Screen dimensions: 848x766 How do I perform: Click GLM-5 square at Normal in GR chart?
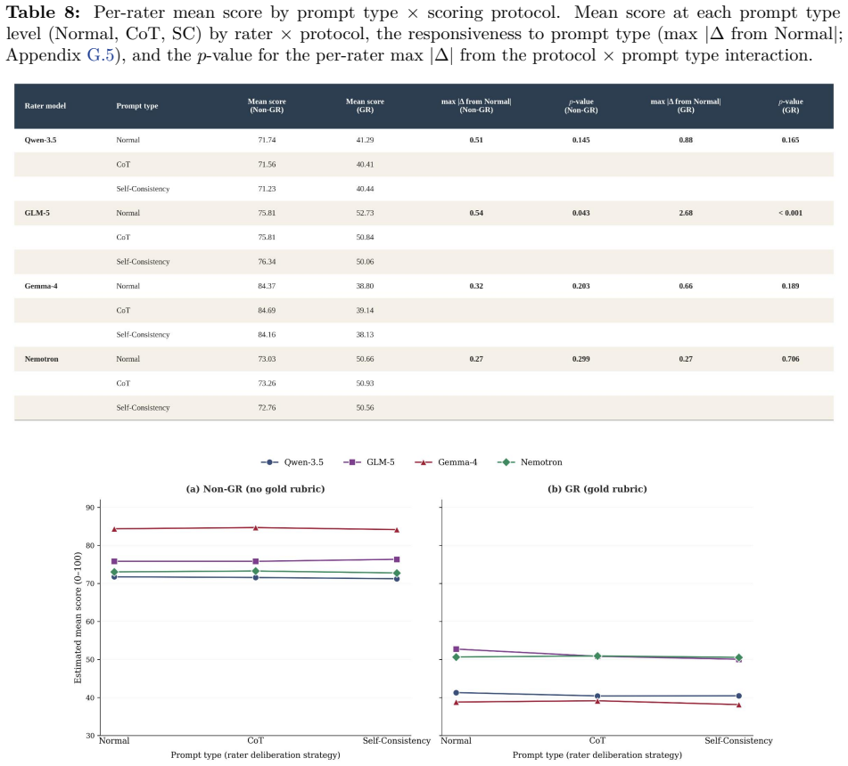click(456, 649)
